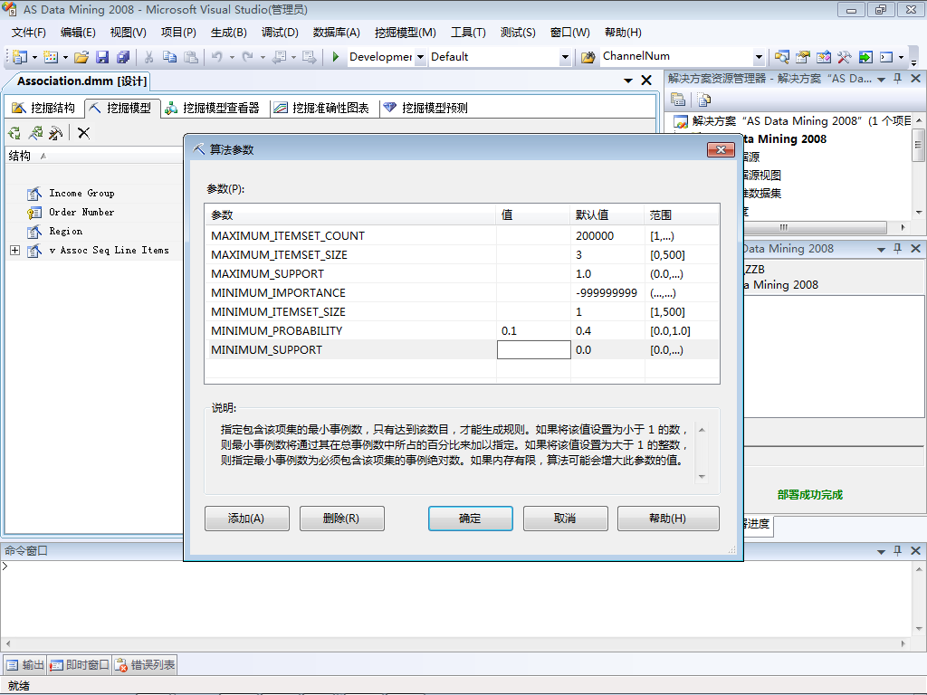
Task: Open the Development configuration dropdown
Action: tap(420, 57)
